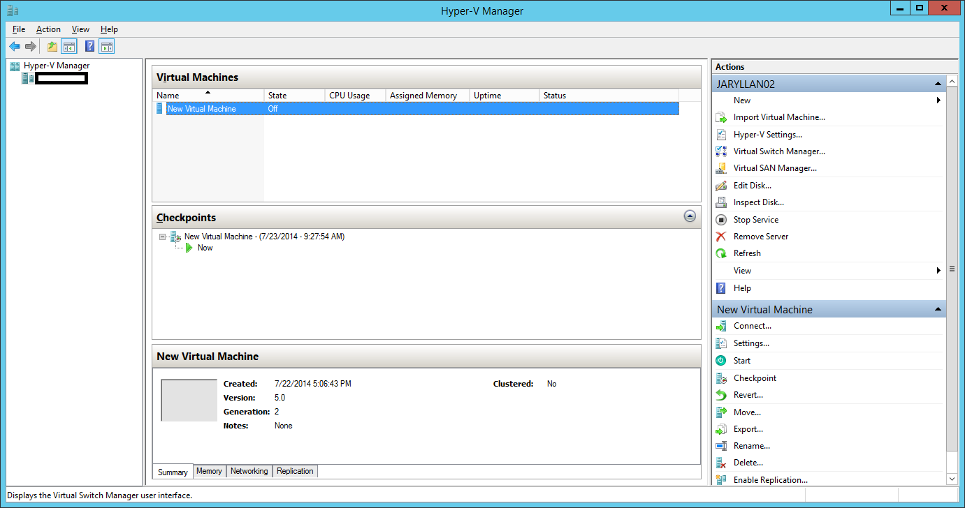Click the State column header

pos(294,96)
